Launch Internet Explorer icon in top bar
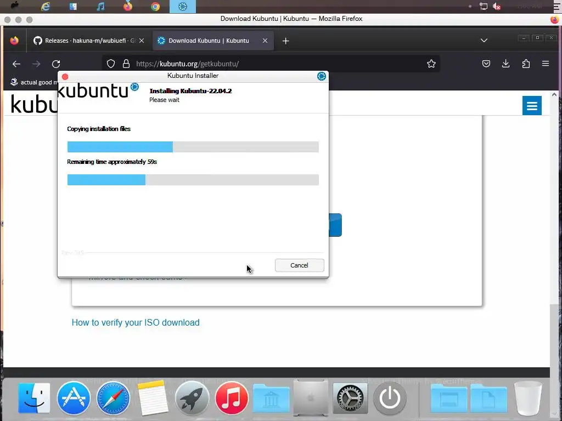 coord(46,7)
